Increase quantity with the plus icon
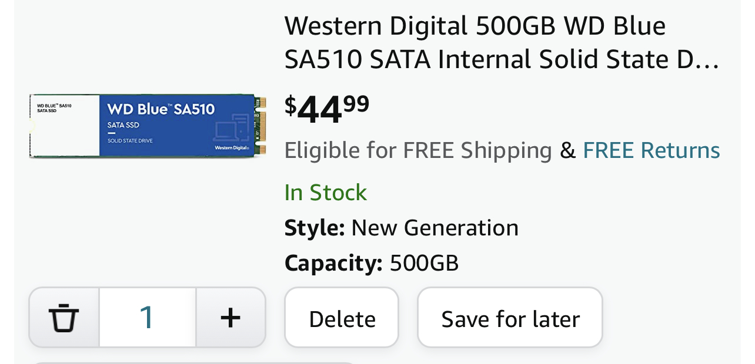 tap(230, 318)
